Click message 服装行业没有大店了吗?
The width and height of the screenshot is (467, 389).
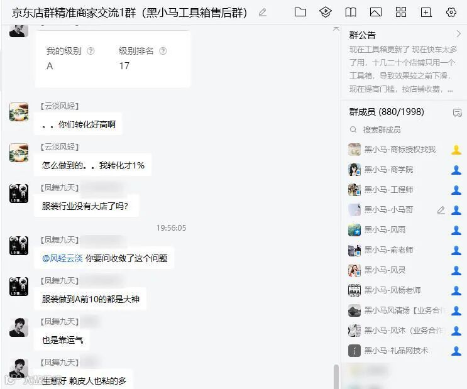86,206
